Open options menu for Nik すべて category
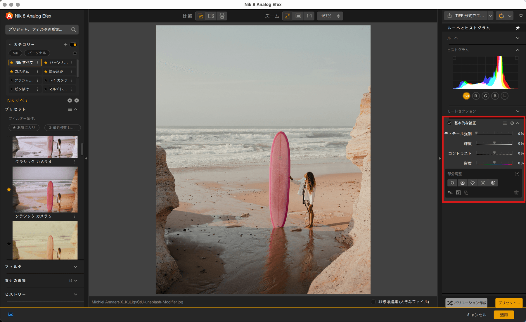Viewport: 526px width, 322px height. 38,63
